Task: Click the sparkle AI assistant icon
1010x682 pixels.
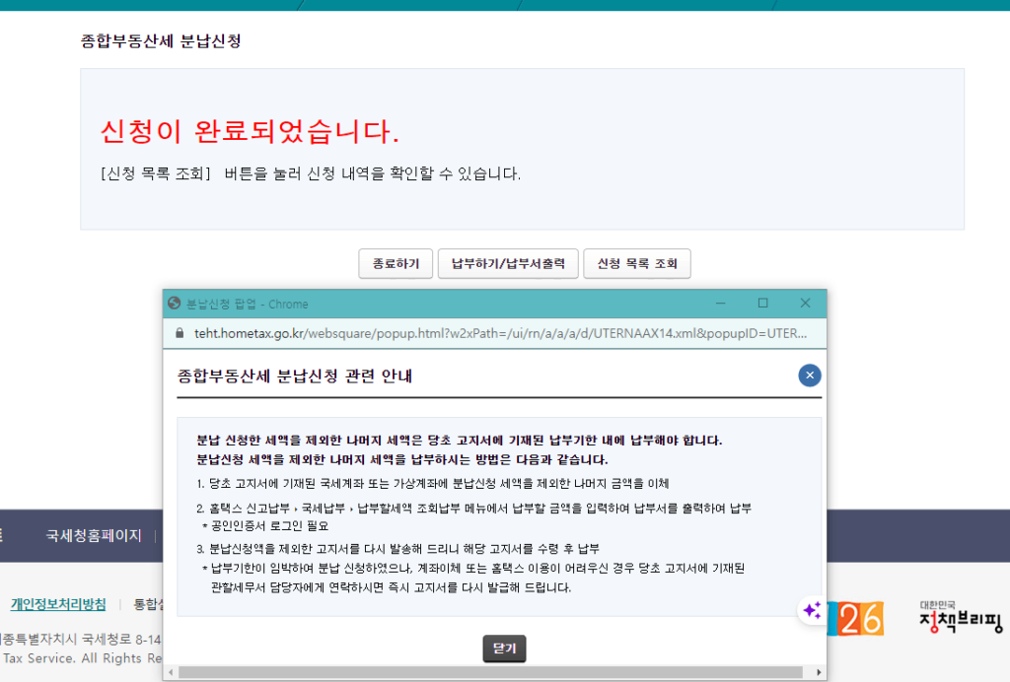Action: (812, 611)
